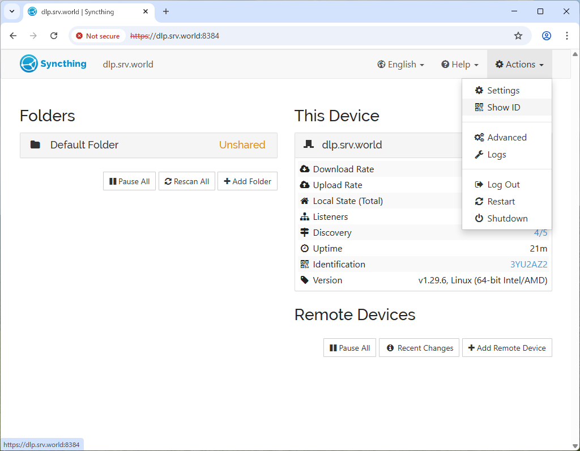580x451 pixels.
Task: Click the gear icon beside Actions
Action: coord(500,64)
